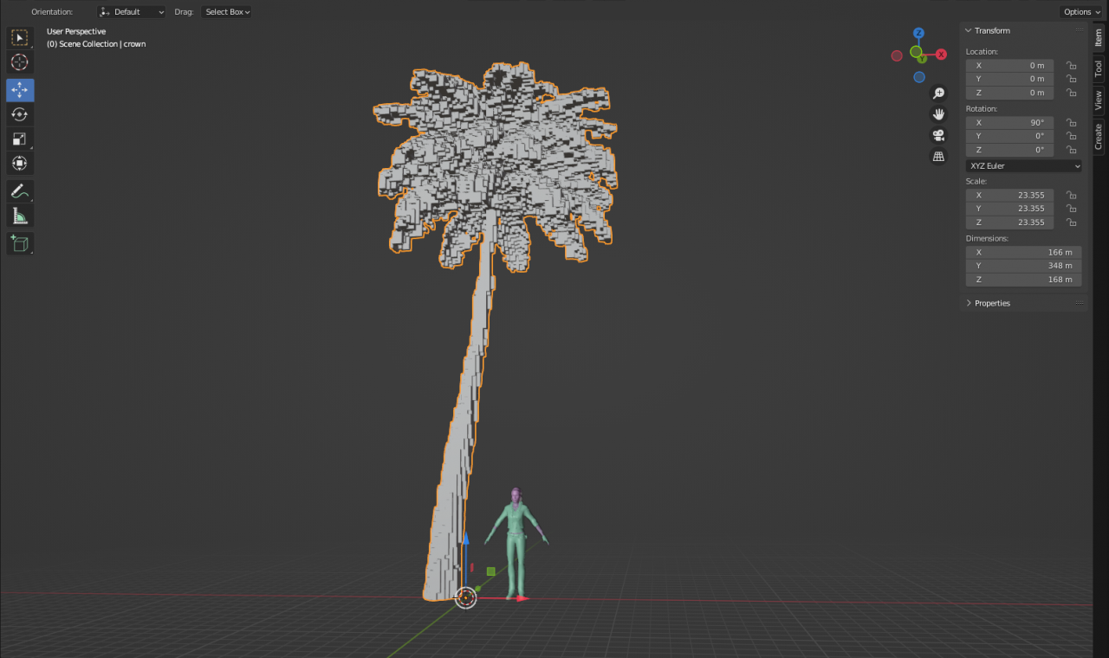Select the Transform tool
The image size is (1109, 658).
coord(20,163)
